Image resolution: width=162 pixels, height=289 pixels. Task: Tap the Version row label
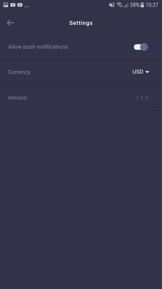(17, 98)
